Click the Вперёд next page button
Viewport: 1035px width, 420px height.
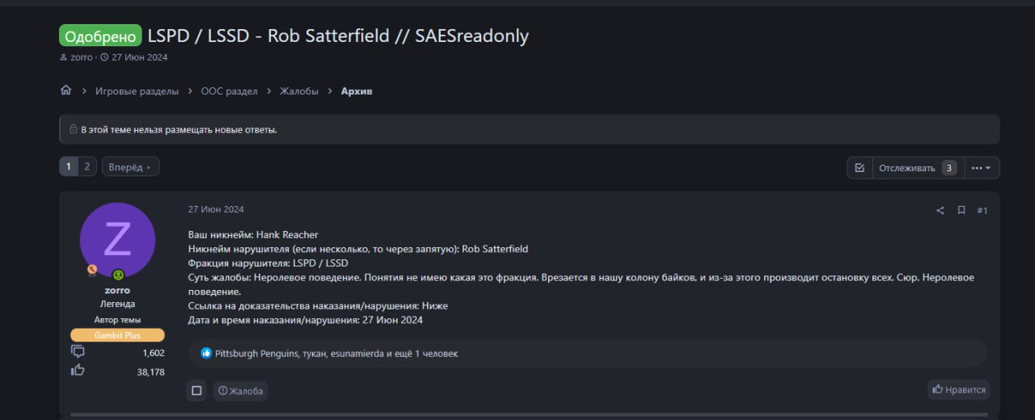[x=130, y=167]
